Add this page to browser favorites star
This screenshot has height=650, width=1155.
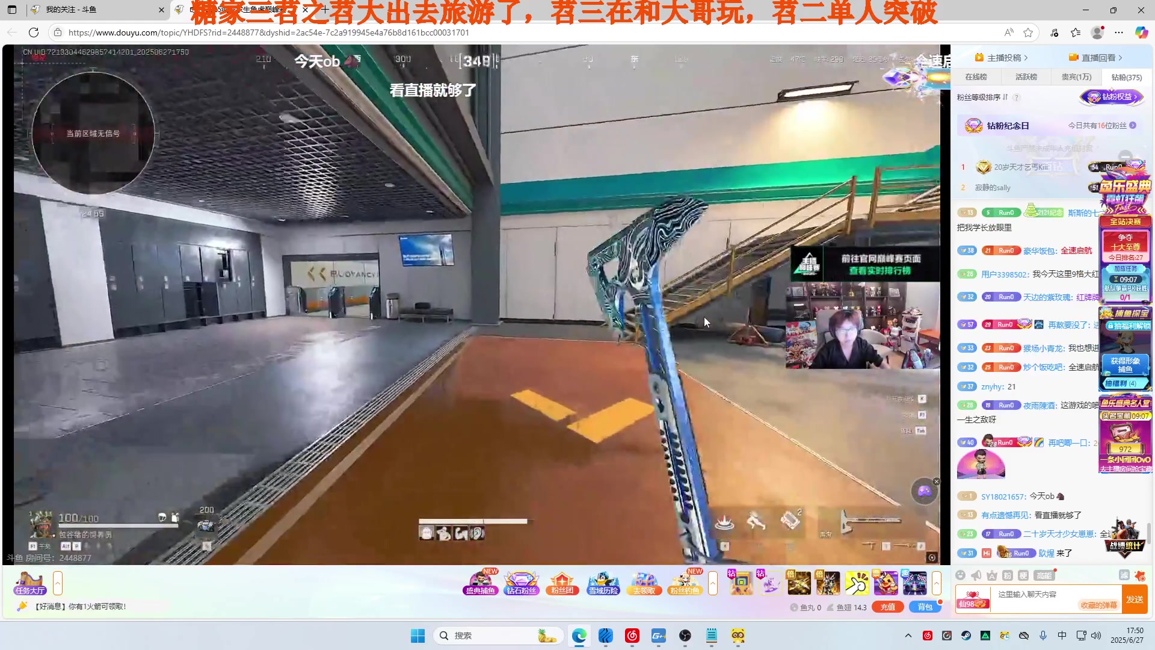(x=1028, y=32)
